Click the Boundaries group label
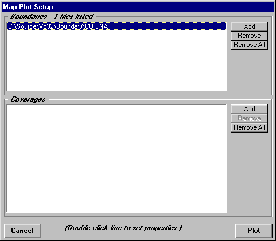Image resolution: width=276 pixels, height=241 pixels. [x=29, y=17]
